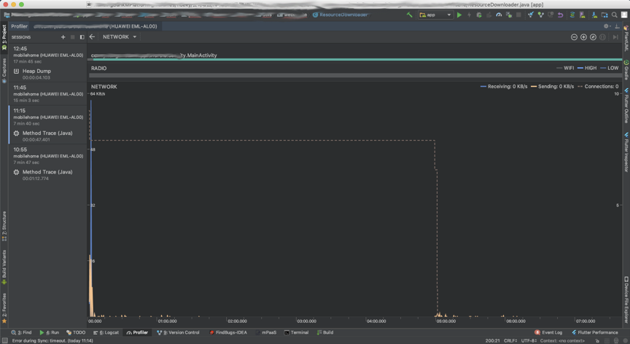This screenshot has width=630, height=344.
Task: Click the 02:00.000 timeline marker
Action: [237, 321]
